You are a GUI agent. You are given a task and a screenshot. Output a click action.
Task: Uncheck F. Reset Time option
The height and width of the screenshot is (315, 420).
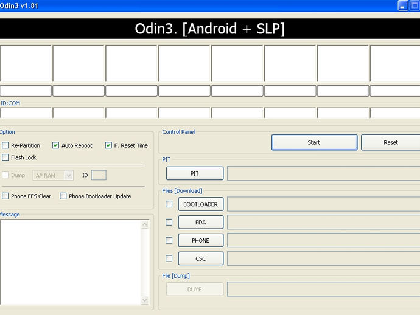click(108, 145)
